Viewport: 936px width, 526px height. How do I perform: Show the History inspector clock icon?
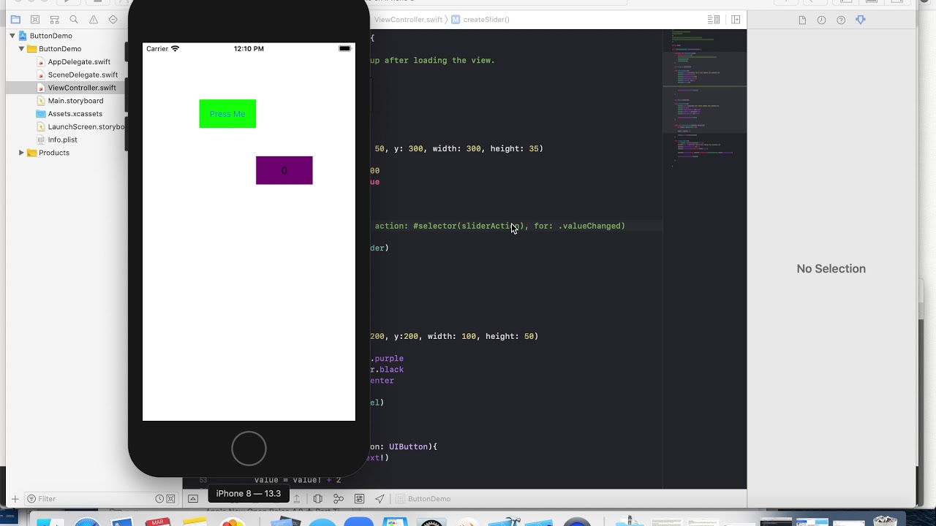821,20
